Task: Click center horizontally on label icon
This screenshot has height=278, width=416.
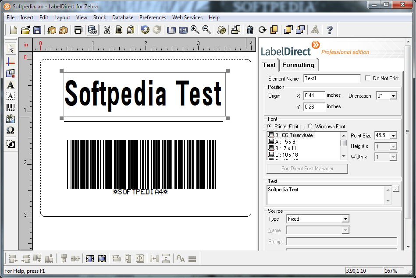Action: click(x=90, y=258)
